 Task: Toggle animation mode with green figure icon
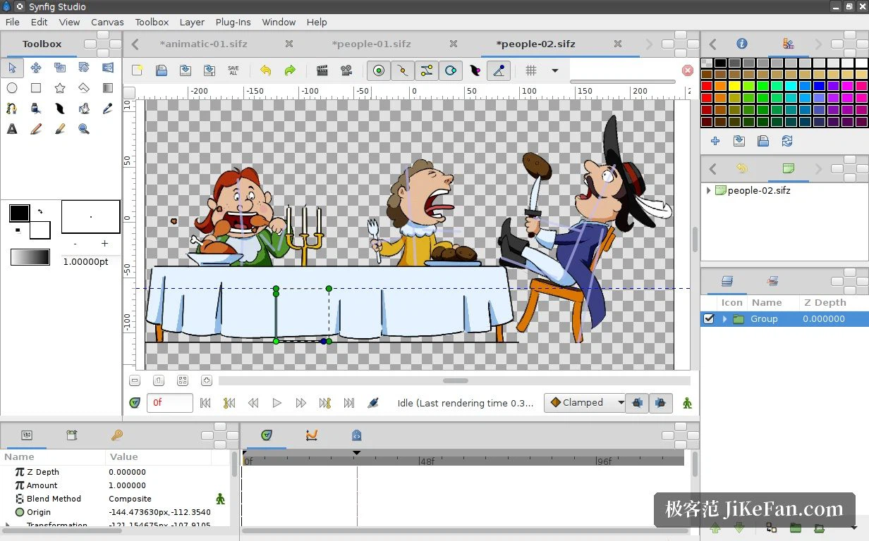click(x=687, y=403)
